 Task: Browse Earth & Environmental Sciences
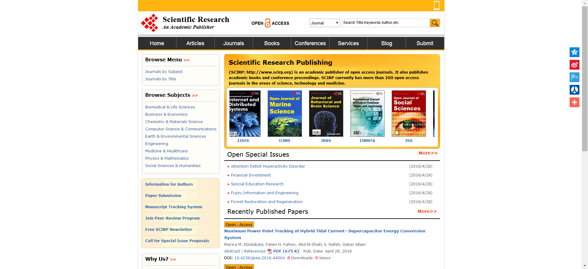point(175,136)
